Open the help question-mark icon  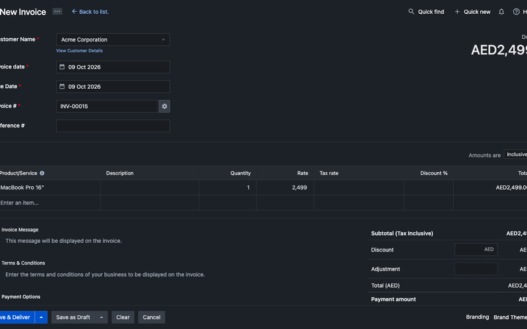[x=516, y=12]
